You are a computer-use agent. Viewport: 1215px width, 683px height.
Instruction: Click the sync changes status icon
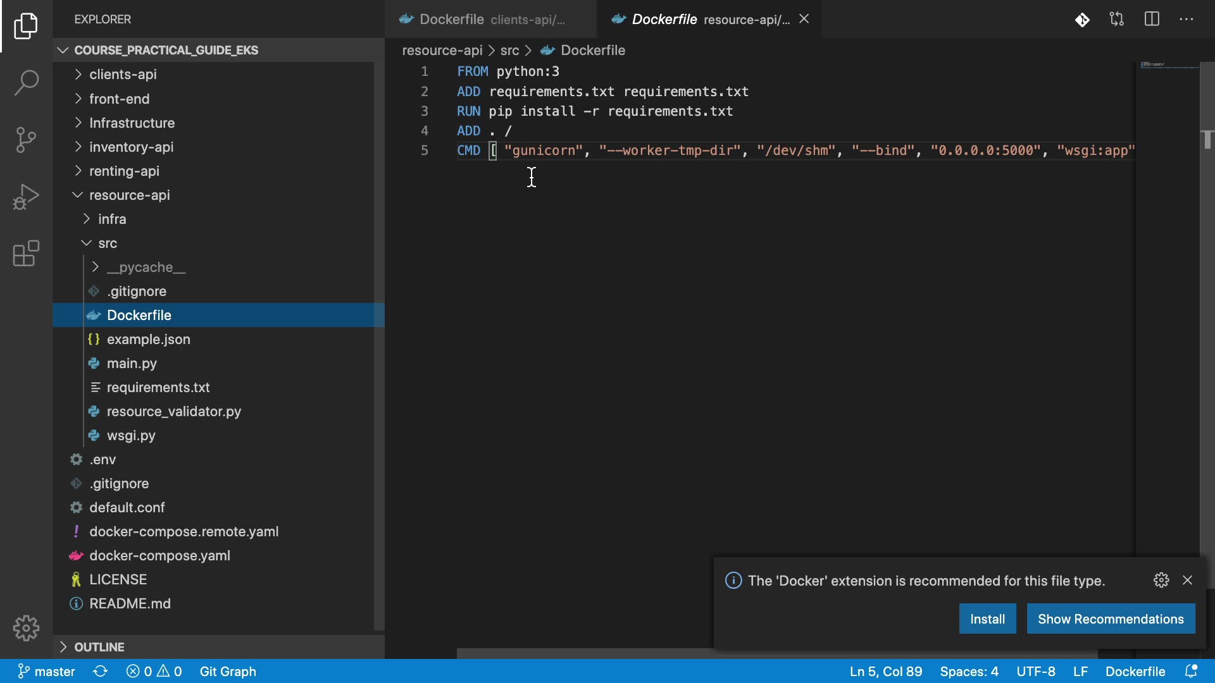pos(100,671)
